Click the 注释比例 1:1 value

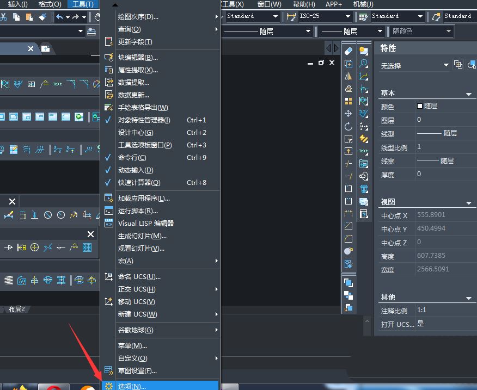point(446,310)
